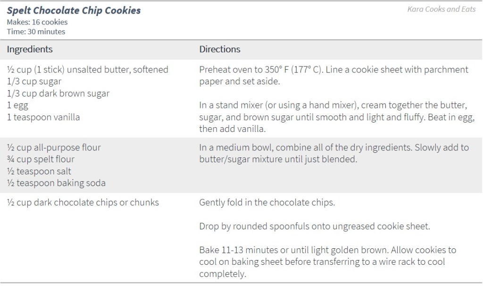Click the 1/3 cup sugar line
This screenshot has width=483, height=286.
click(34, 82)
